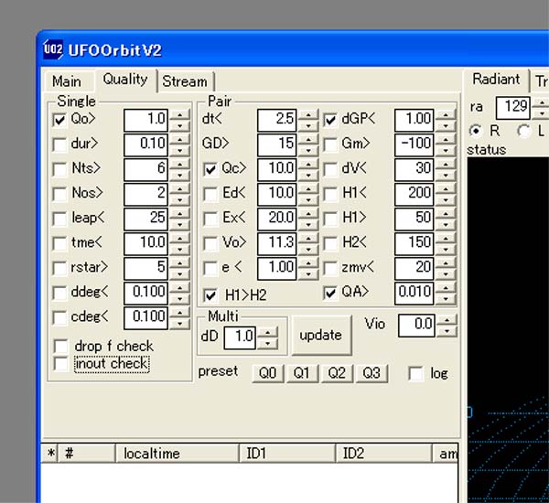This screenshot has height=503, width=549.
Task: Click the # column header
Action: tap(87, 454)
